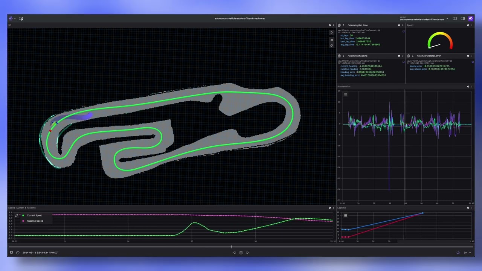Toggle the legend list in Laptime plot
482x271 pixels.
tap(345, 215)
